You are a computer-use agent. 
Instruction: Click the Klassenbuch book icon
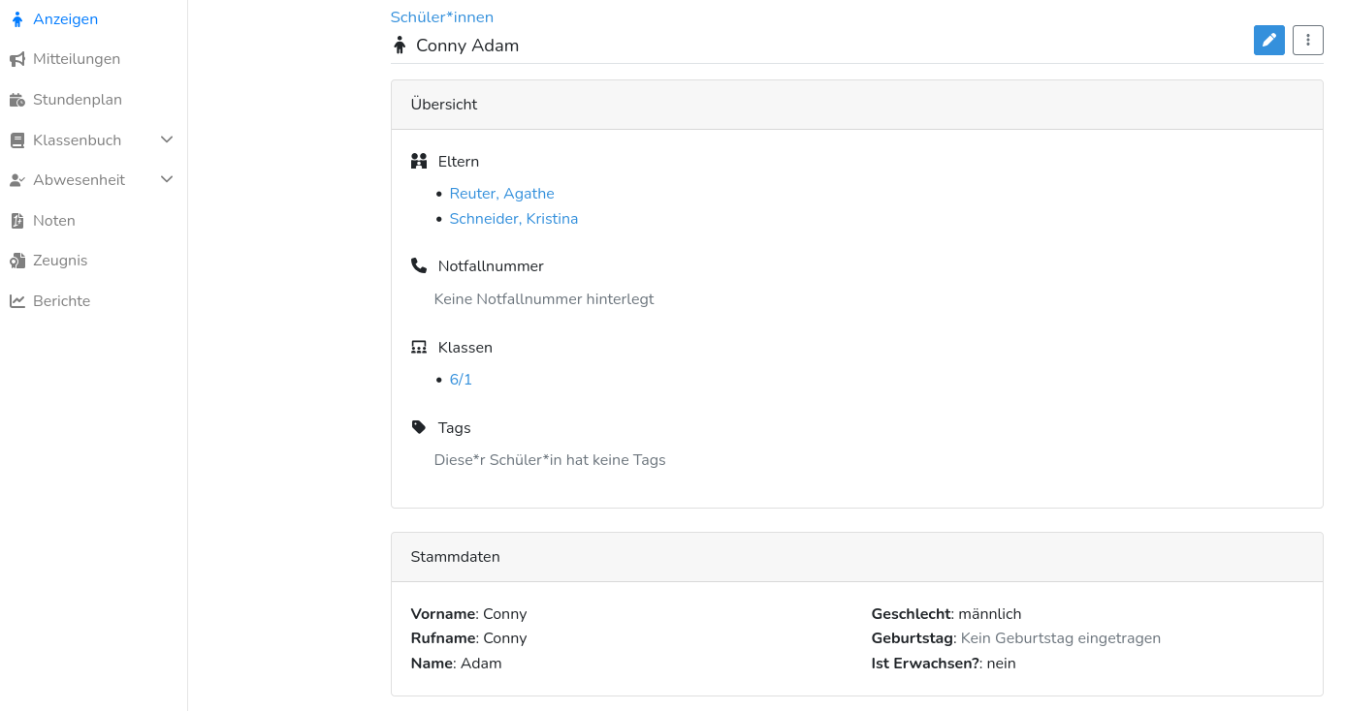pos(17,140)
